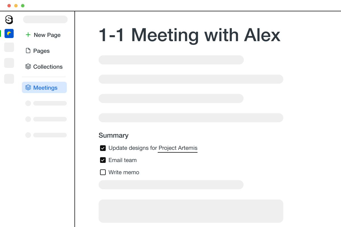This screenshot has height=227, width=341.
Task: Open the Project Artemis link
Action: tap(177, 148)
